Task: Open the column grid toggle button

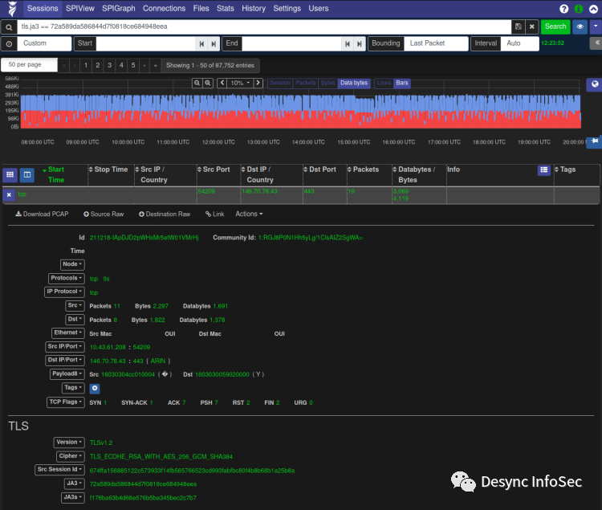Action: click(x=10, y=175)
